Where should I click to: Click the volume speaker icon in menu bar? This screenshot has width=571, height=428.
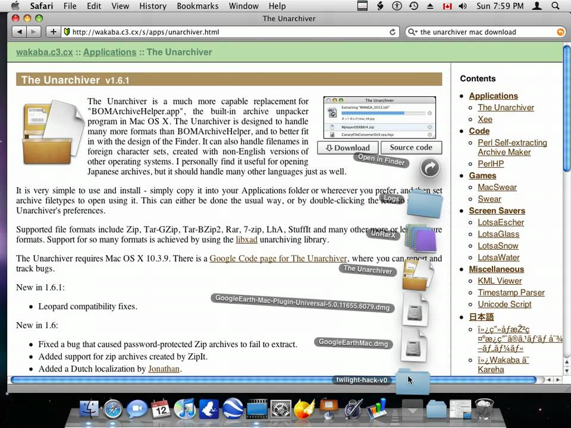pyautogui.click(x=463, y=6)
